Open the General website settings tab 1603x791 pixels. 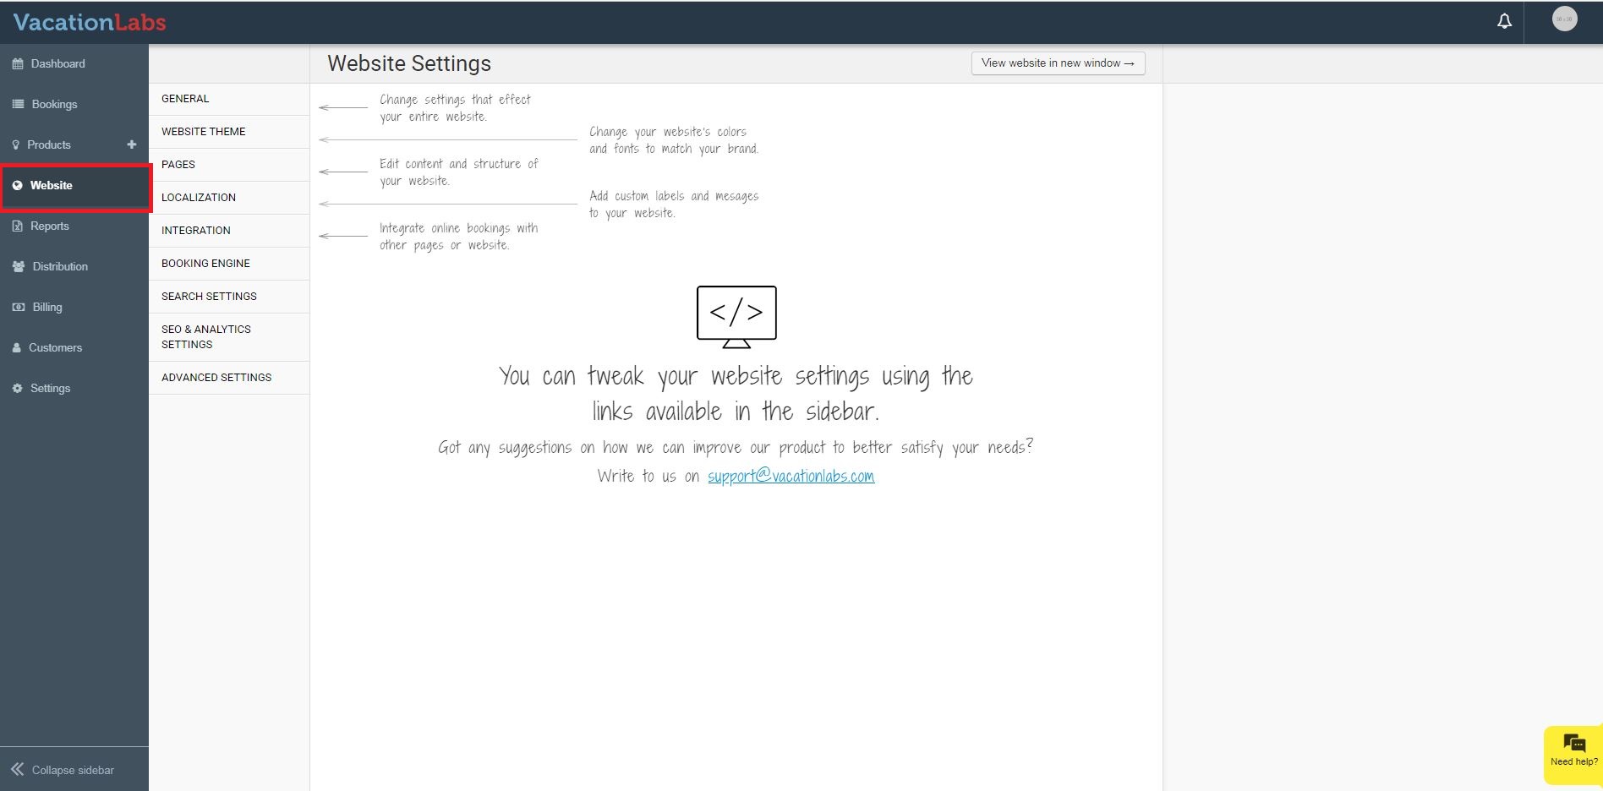click(185, 99)
